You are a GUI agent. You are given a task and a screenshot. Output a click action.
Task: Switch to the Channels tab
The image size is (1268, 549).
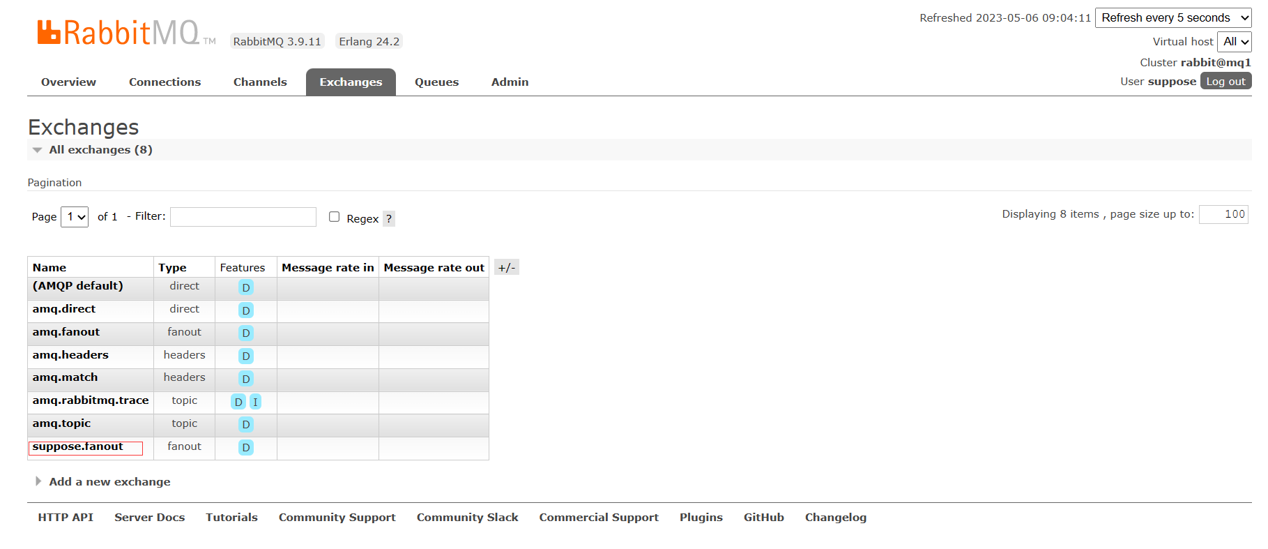pyautogui.click(x=260, y=82)
